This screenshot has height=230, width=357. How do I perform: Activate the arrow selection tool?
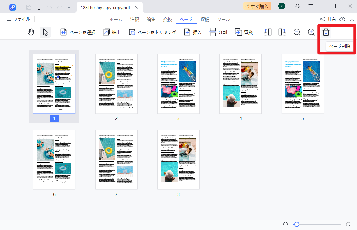(45, 32)
